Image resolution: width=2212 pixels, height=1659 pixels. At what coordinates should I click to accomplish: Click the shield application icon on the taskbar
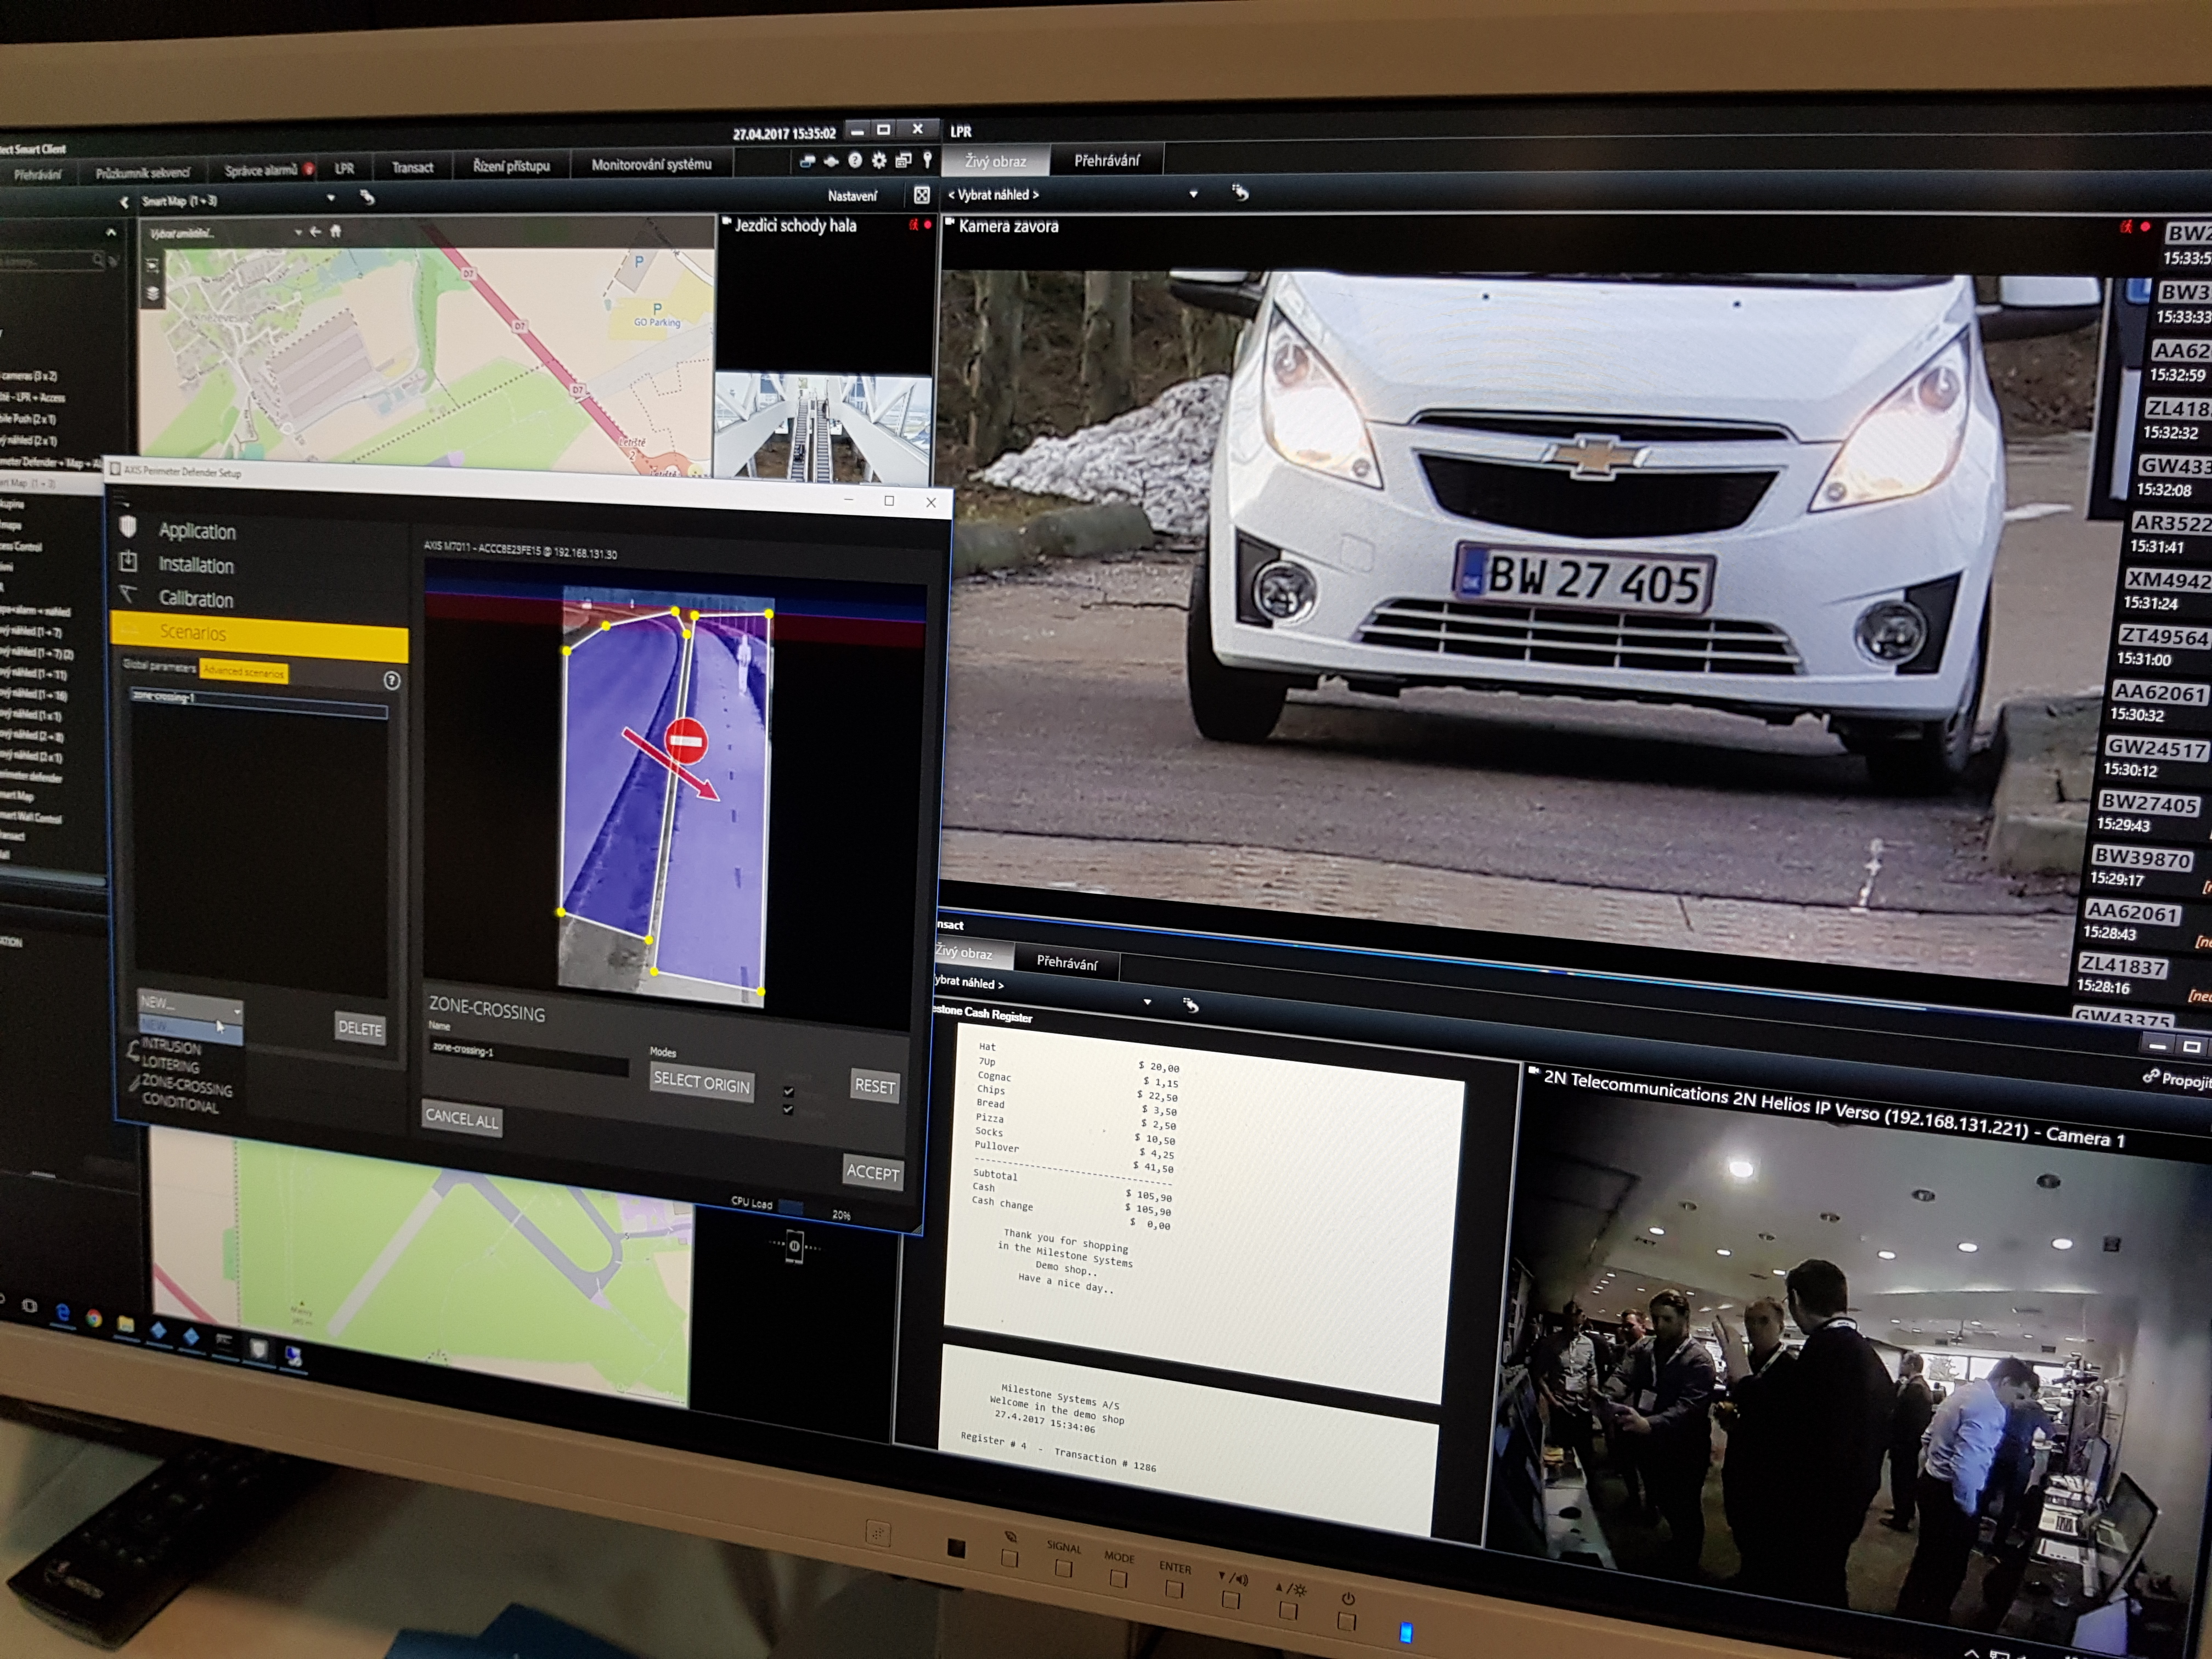[x=259, y=1349]
